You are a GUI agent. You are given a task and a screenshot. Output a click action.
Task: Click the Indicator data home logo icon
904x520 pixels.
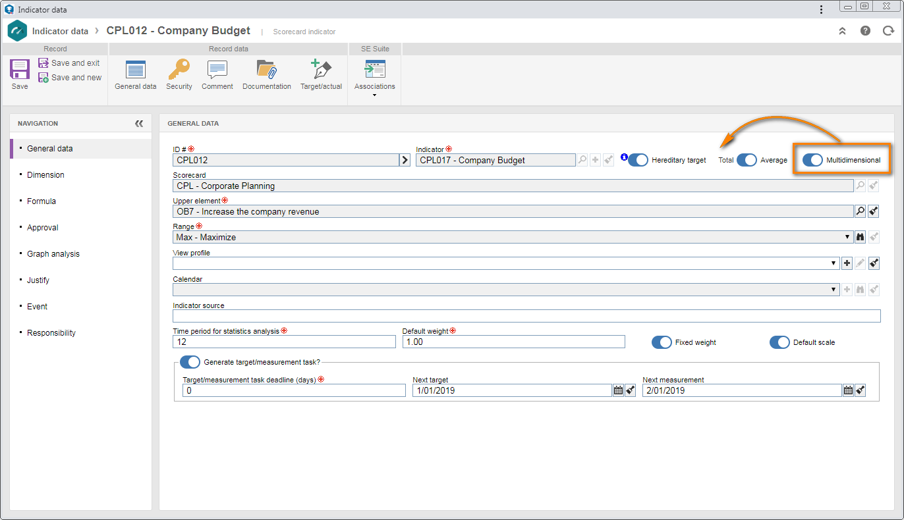pyautogui.click(x=17, y=31)
